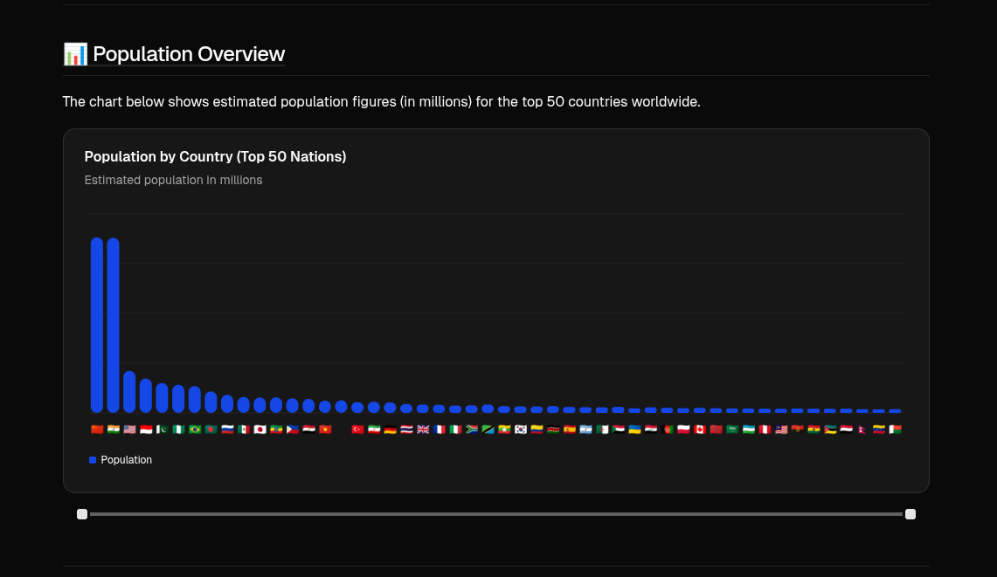The image size is (997, 577).
Task: Click the blue legend color marker
Action: point(93,460)
